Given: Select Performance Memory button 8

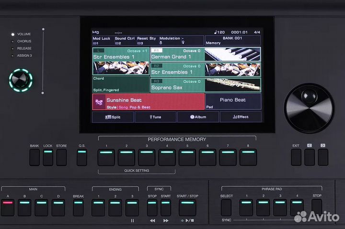Looking at the screenshot, I should 248,157.
